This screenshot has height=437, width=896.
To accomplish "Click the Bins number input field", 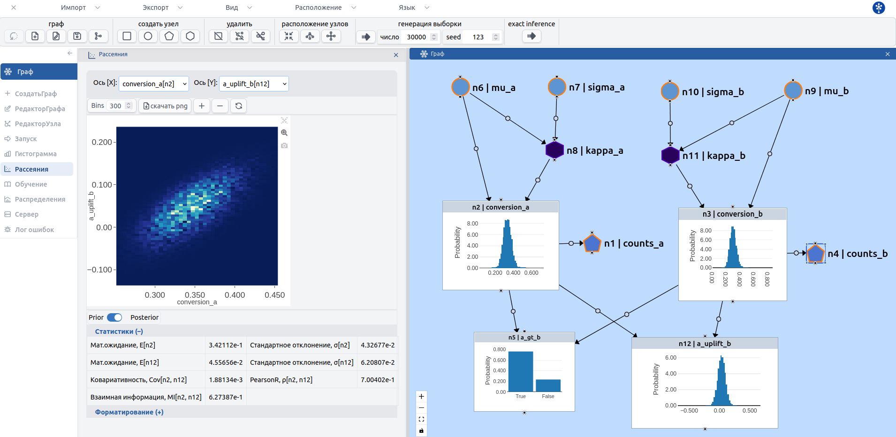I will click(x=116, y=106).
